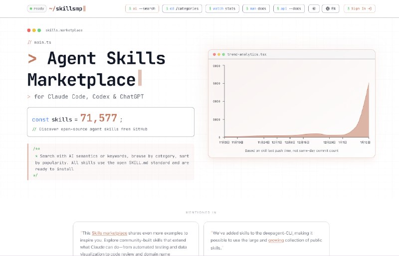This screenshot has height=256, width=399.
Task: Click the 71,577 skills counter box
Action: coord(111,122)
